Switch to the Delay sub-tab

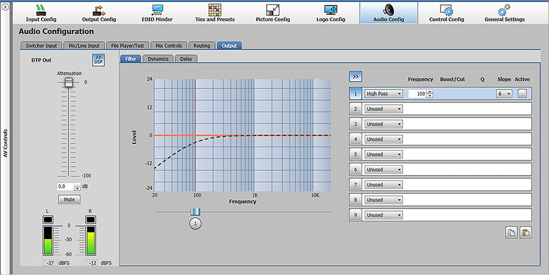tap(186, 59)
